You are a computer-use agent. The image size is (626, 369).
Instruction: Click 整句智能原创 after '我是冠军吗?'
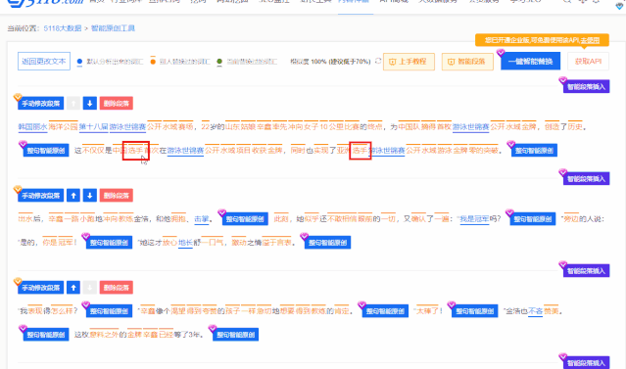pyautogui.click(x=533, y=219)
